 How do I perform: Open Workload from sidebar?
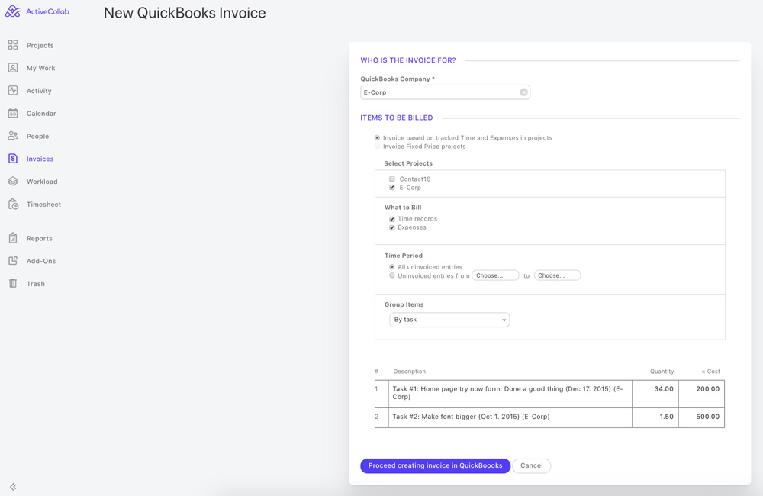(x=42, y=182)
